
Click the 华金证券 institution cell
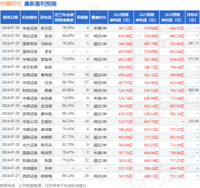click(30, 28)
